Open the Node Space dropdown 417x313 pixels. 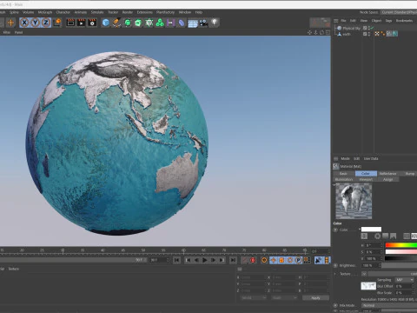point(399,12)
